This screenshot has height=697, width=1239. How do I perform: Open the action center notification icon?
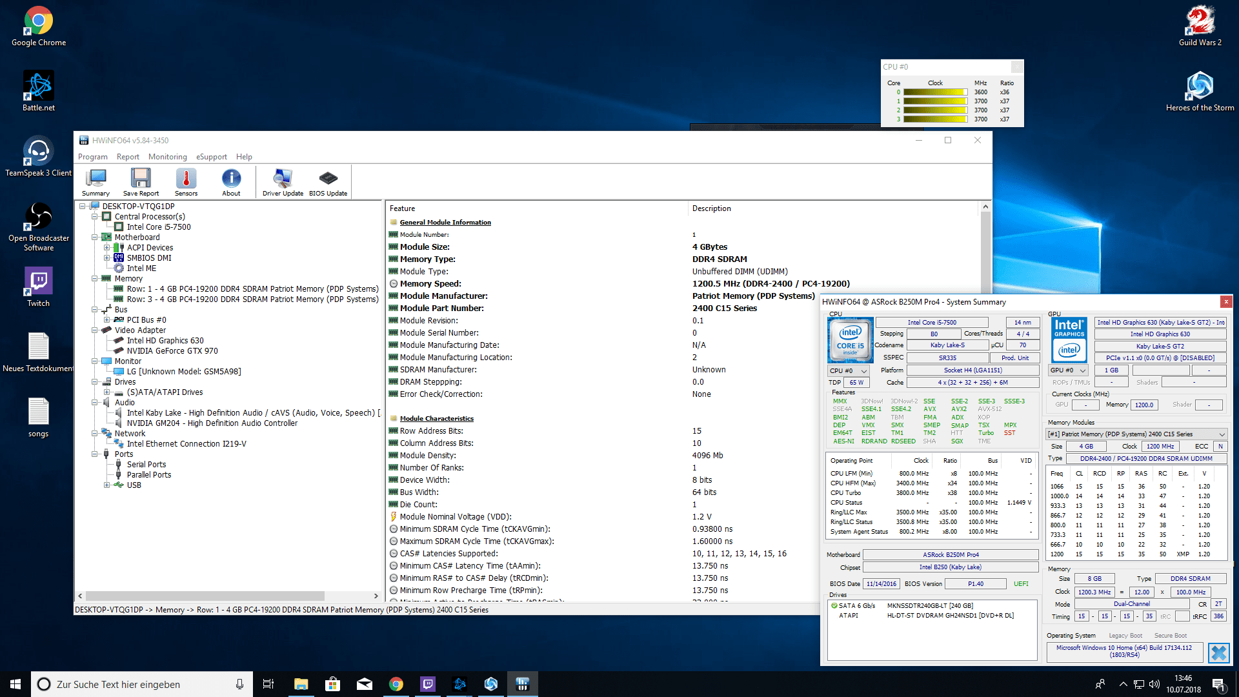point(1219,684)
